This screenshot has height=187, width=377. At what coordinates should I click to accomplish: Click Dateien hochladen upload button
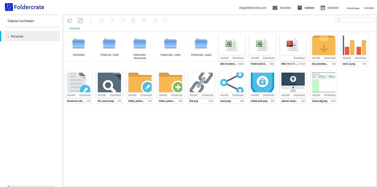(21, 21)
